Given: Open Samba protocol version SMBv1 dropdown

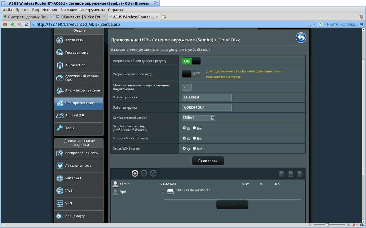Looking at the screenshot, I should pyautogui.click(x=198, y=118).
